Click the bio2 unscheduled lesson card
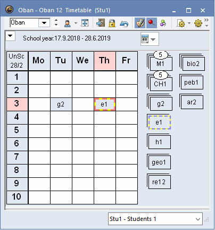Image resolution: width=215 pixels, height=230 pixels. [x=193, y=63]
